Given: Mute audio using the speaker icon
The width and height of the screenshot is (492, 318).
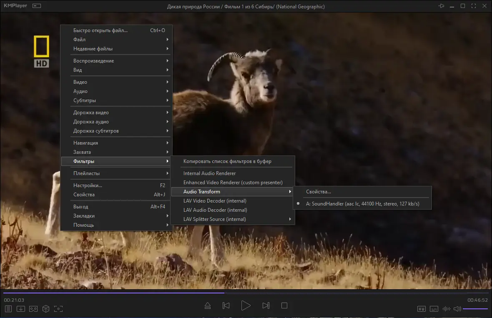Looking at the screenshot, I should click(x=457, y=309).
